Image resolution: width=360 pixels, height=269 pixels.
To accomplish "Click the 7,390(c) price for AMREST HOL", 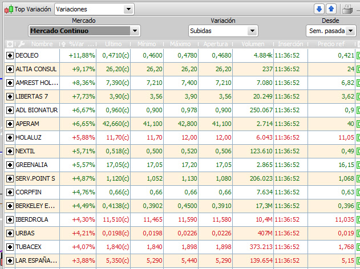I will point(118,83).
